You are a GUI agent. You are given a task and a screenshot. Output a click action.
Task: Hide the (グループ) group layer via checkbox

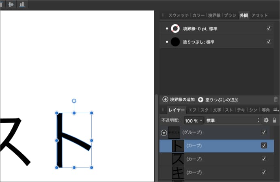pyautogui.click(x=264, y=132)
